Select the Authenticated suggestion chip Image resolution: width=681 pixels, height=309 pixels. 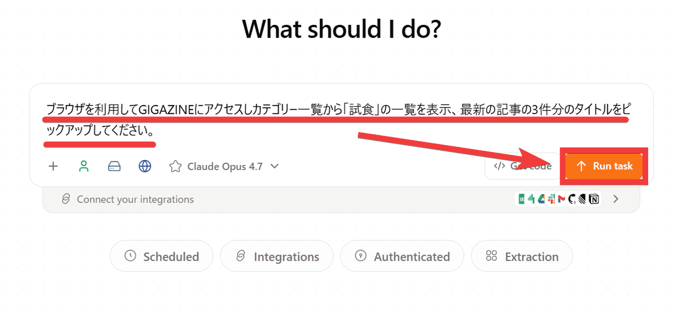click(x=402, y=256)
